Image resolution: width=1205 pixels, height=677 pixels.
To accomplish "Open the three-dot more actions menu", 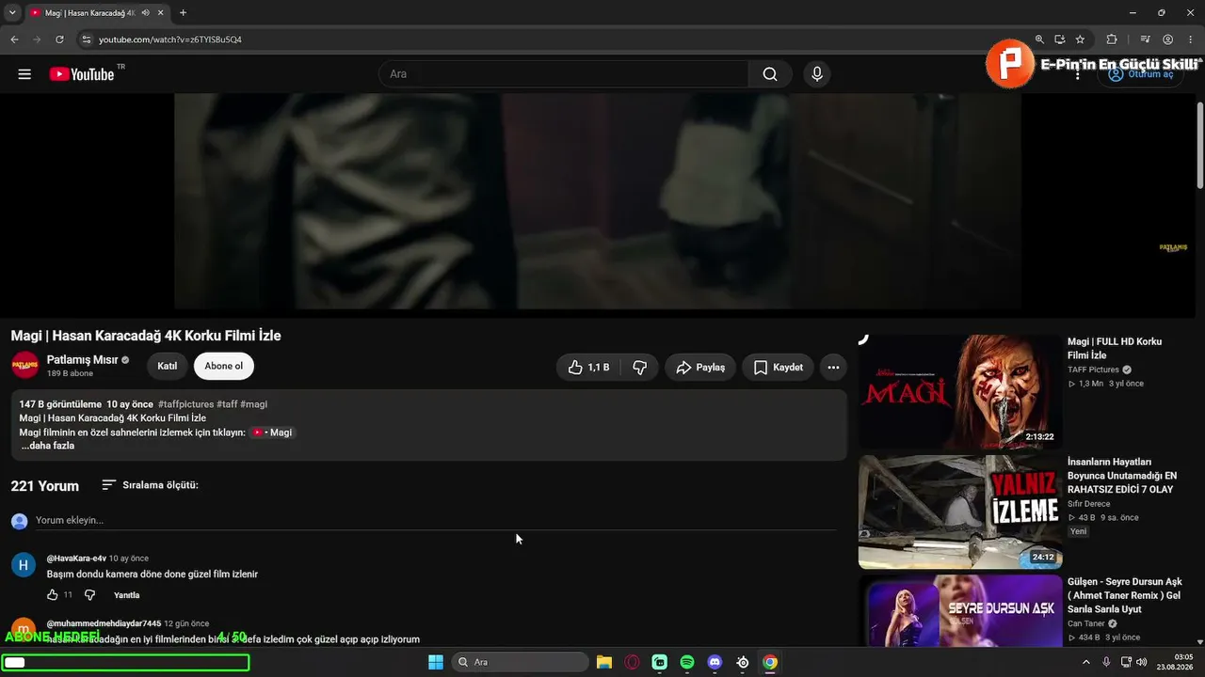I will (833, 368).
